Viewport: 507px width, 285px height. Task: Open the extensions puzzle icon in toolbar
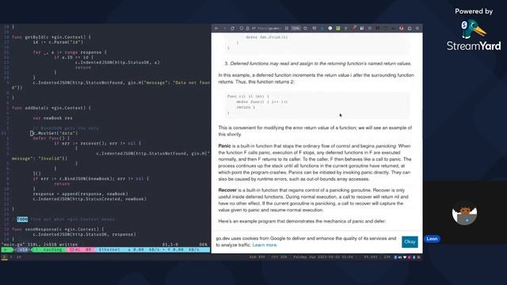click(x=410, y=28)
